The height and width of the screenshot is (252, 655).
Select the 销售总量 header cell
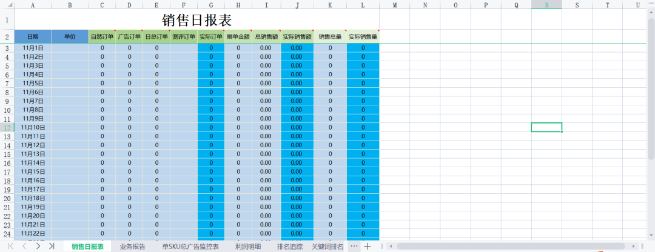[330, 36]
